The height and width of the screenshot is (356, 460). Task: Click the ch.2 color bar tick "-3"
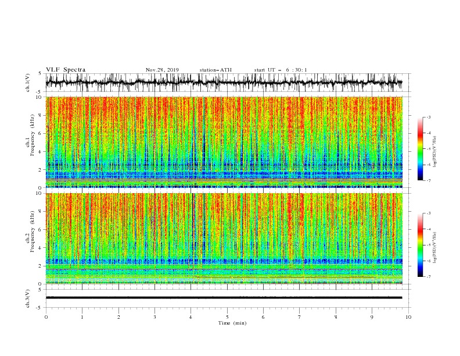pos(429,213)
